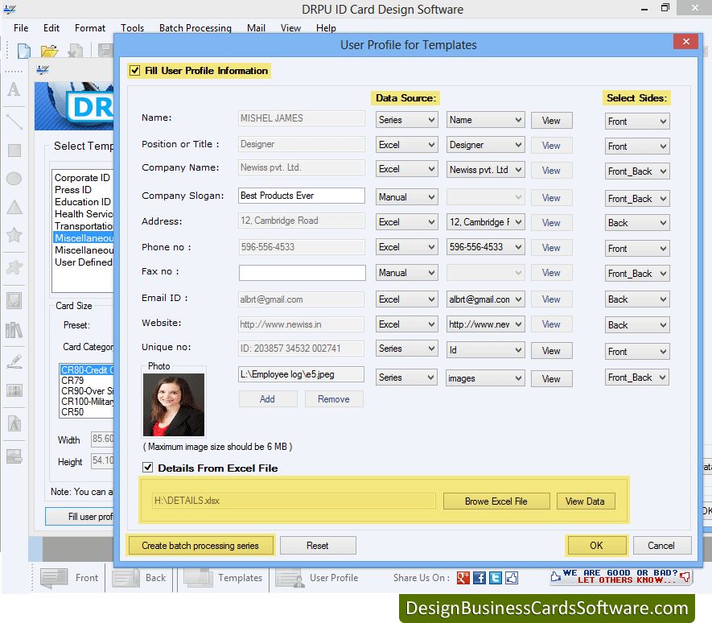This screenshot has height=623, width=712.
Task: Click View button in Unique no row
Action: click(551, 351)
